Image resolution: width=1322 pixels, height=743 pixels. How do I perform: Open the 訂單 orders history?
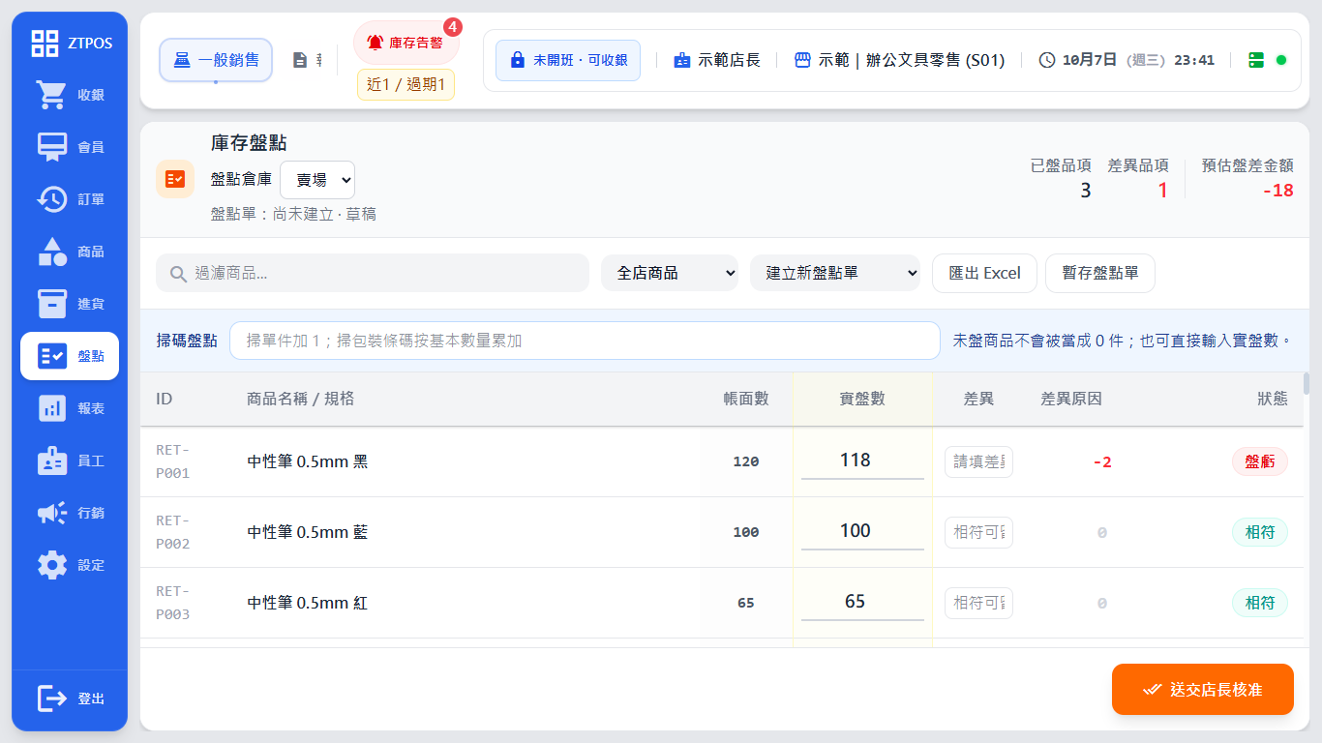pyautogui.click(x=70, y=199)
